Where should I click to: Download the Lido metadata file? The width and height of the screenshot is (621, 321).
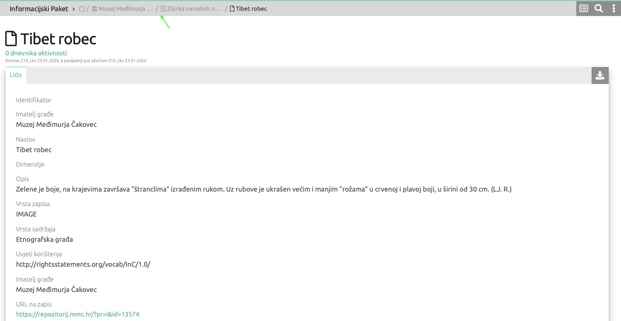click(600, 76)
